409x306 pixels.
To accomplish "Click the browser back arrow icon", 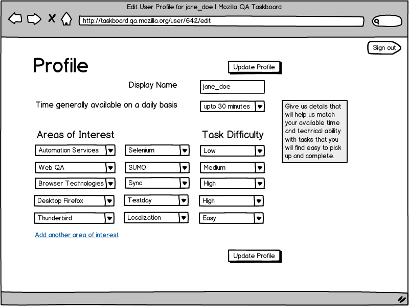I will 15,19.
